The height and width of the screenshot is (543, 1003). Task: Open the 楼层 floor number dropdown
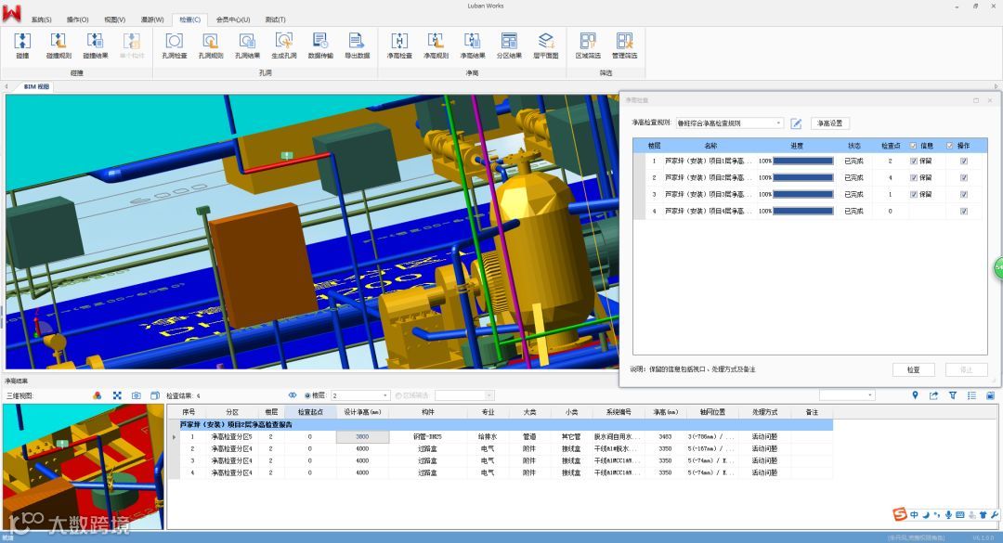385,395
